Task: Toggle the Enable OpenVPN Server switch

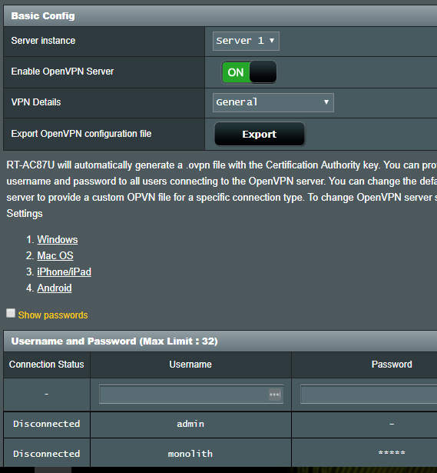Action: point(249,72)
